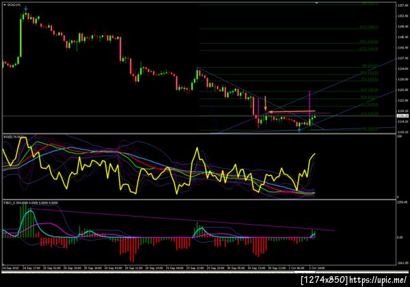410x287 pixels.
Task: Click the 1141.90 value on the price scale
Action: click(x=402, y=48)
